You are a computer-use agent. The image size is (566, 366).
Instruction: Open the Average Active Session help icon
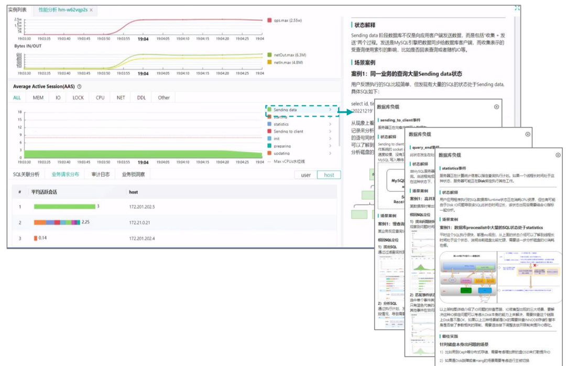coord(80,87)
